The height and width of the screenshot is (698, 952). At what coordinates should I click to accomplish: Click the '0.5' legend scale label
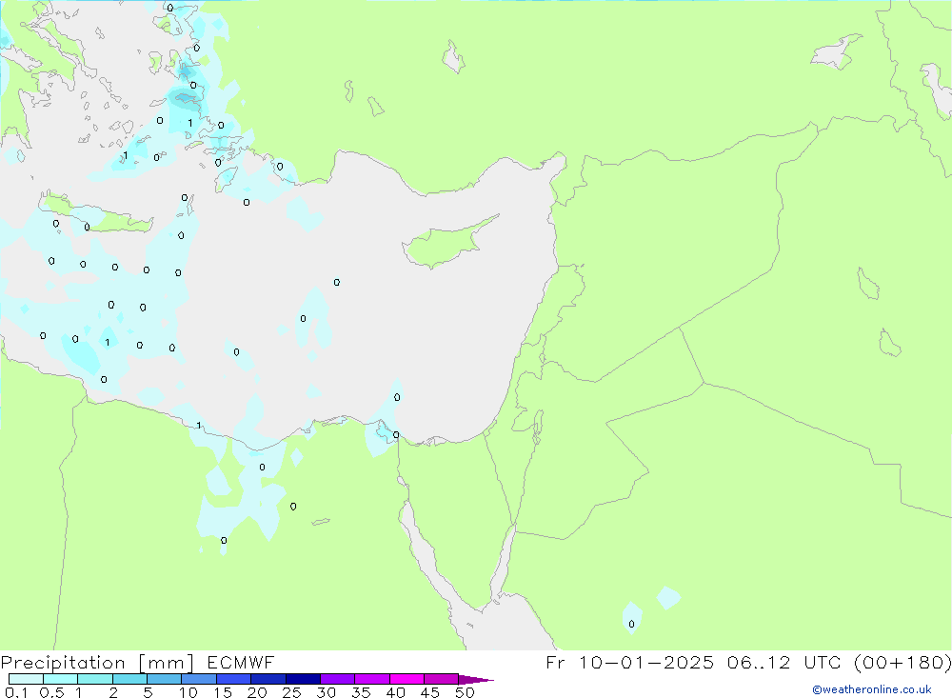pyautogui.click(x=51, y=692)
